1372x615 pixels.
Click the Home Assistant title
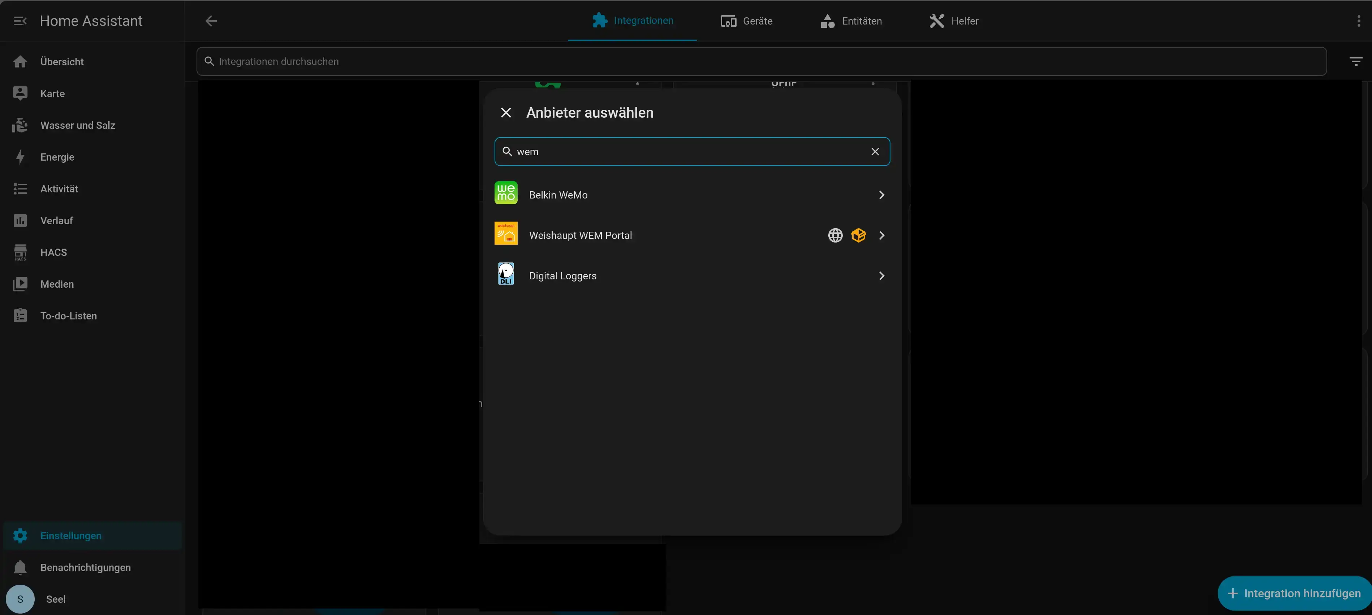point(91,21)
